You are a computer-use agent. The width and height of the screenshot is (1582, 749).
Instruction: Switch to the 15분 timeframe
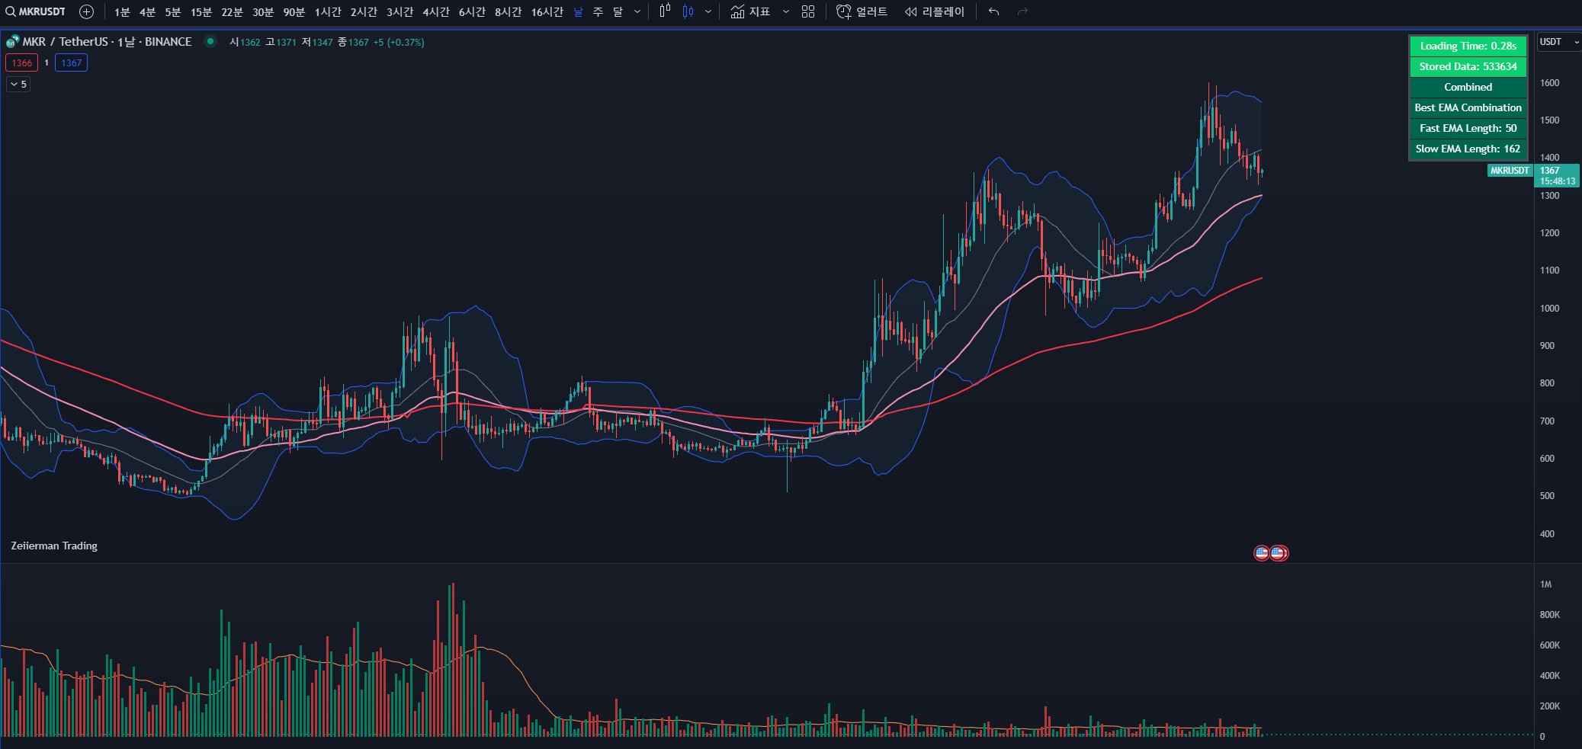tap(201, 11)
